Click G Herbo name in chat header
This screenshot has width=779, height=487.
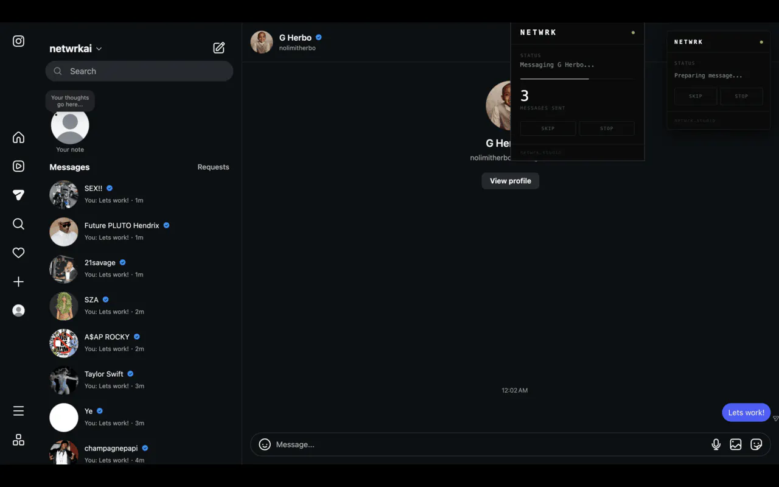295,38
